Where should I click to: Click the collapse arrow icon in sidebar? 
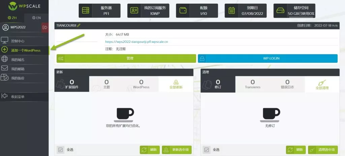(x=4, y=96)
